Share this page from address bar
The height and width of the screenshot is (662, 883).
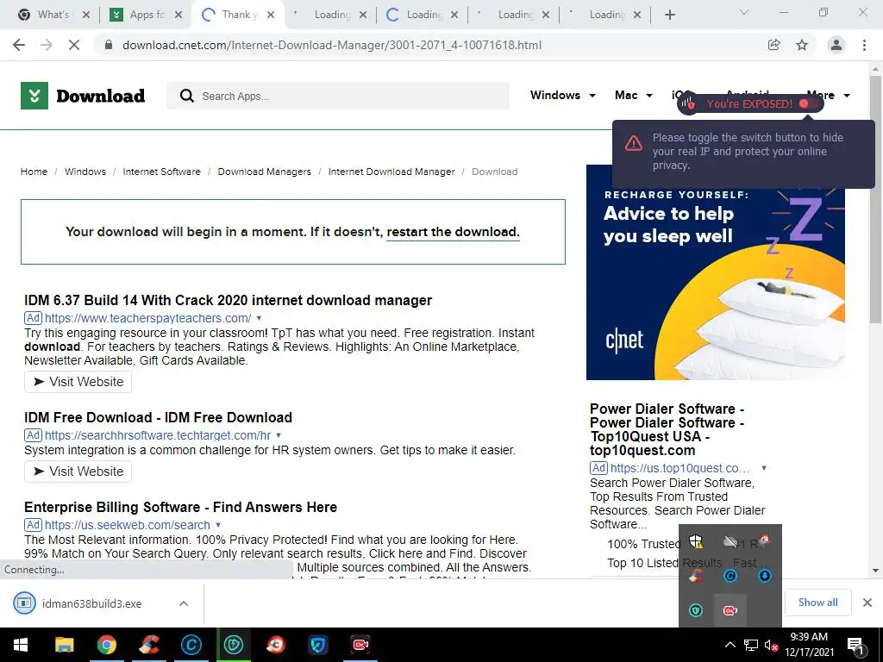pos(774,45)
